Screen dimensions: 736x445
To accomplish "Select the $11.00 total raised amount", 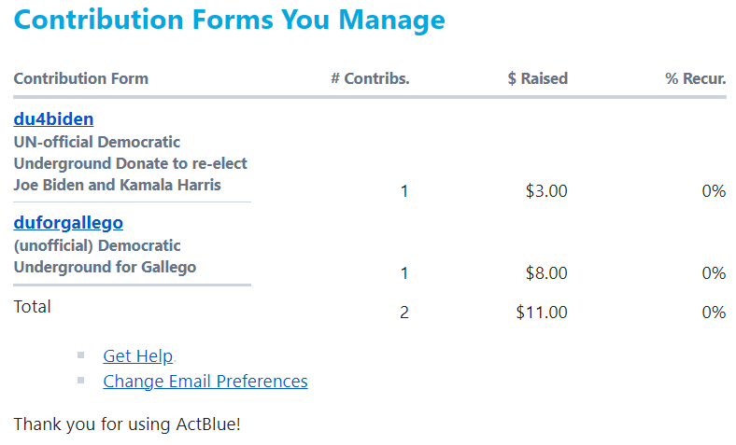I will click(x=541, y=313).
